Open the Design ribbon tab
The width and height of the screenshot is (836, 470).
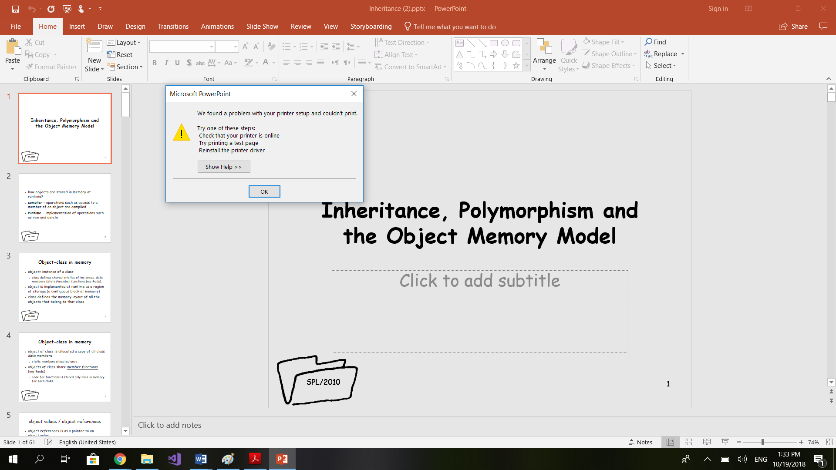[135, 27]
